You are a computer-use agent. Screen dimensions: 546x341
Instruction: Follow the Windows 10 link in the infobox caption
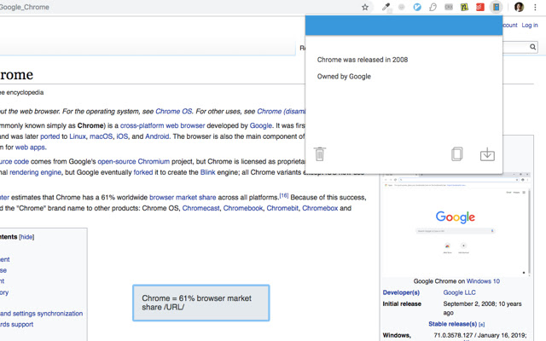pos(483,281)
